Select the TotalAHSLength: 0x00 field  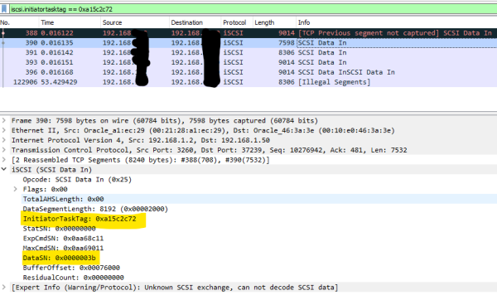(63, 199)
